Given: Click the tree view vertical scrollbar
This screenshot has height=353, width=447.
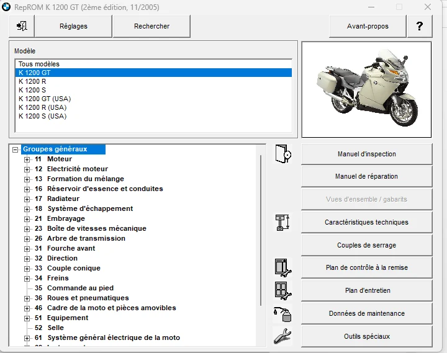Looking at the screenshot, I should coord(261,230).
